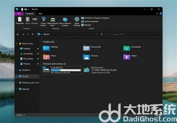Screen dimensions: 177x123
Task: Refresh the This PC view
Action: (x=102, y=34)
